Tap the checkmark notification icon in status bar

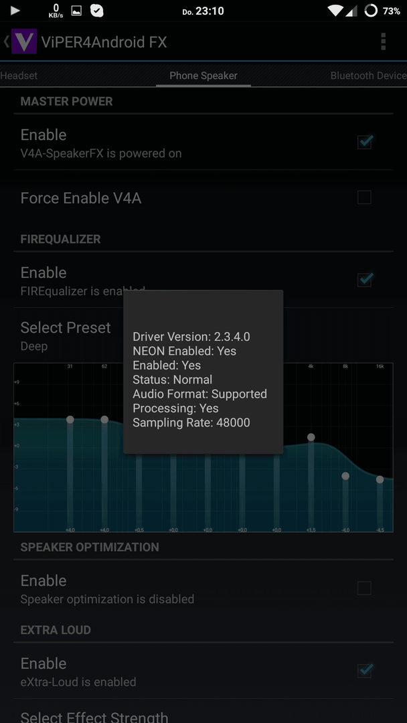(x=97, y=11)
